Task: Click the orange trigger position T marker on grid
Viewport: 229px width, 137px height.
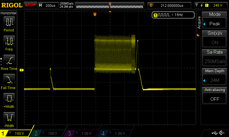Action: [x=95, y=14]
